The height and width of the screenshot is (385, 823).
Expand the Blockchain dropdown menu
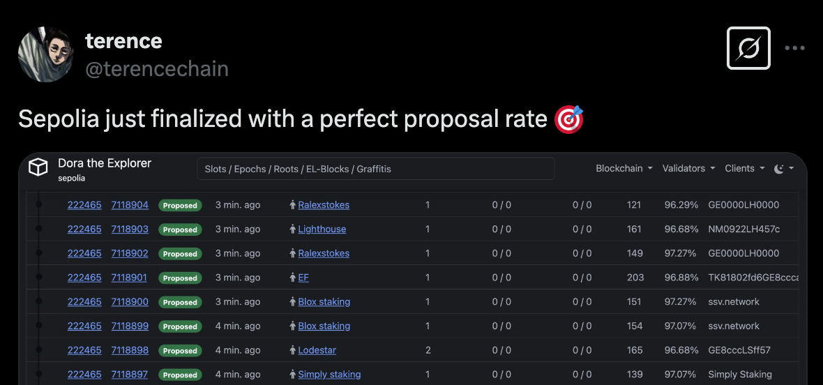coord(624,169)
